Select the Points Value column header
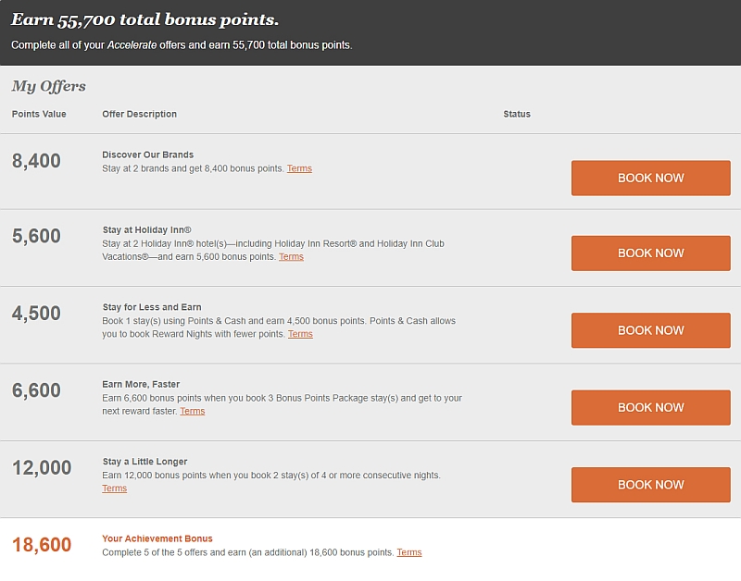Screen dimensions: 741x581 point(39,114)
